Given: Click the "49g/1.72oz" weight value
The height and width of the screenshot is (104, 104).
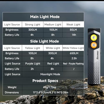Looking at the screenshot, I should point(49,87).
